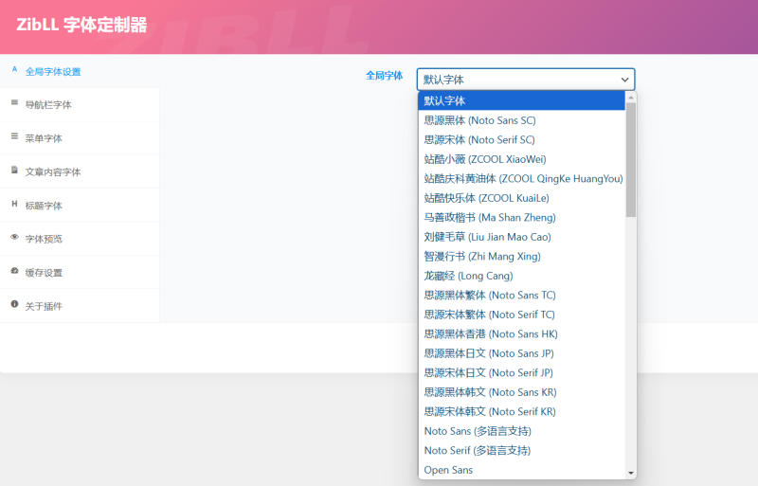Click the dashboard icon beside 缓存设置
Screen dimensions: 758x486
(14, 272)
